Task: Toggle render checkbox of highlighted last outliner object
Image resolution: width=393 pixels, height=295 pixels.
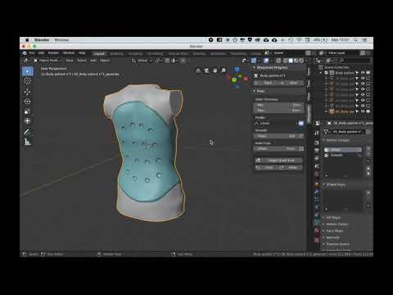Action: [x=368, y=111]
